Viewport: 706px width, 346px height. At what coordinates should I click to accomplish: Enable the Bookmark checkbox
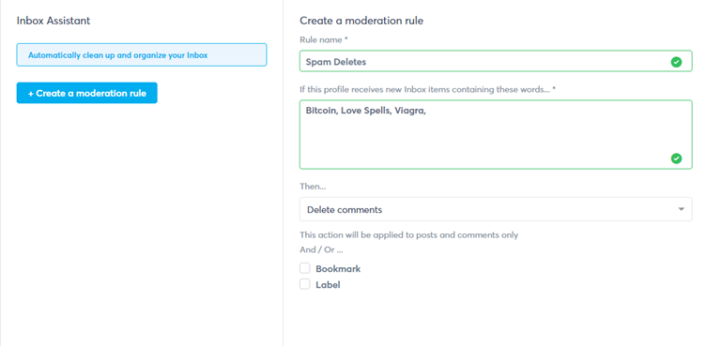click(x=305, y=268)
